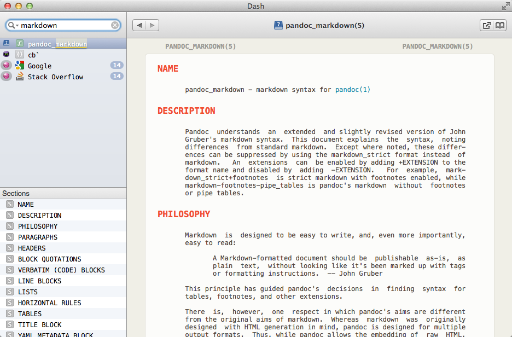The height and width of the screenshot is (337, 512).
Task: Jump to PHILOSOPHY section
Action: tap(63, 226)
